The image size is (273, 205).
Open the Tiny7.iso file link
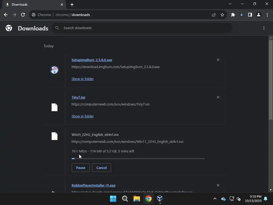(78, 97)
